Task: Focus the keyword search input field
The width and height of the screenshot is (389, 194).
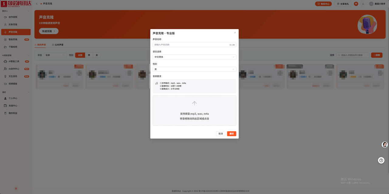Action: pyautogui.click(x=353, y=55)
